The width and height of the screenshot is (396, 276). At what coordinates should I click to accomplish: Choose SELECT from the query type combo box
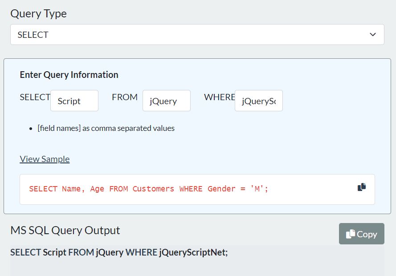point(197,34)
